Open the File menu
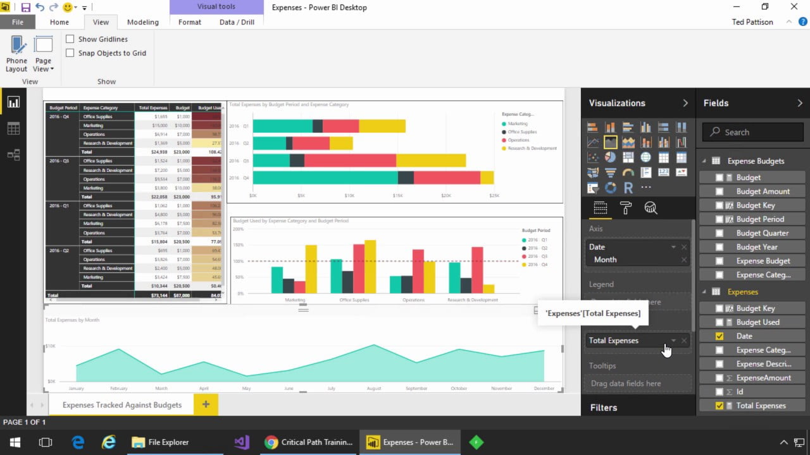Viewport: 810px width, 455px height. pyautogui.click(x=18, y=22)
